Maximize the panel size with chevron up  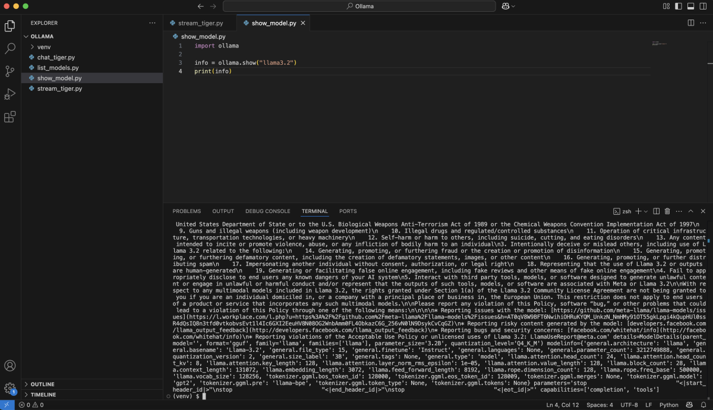[x=691, y=211]
